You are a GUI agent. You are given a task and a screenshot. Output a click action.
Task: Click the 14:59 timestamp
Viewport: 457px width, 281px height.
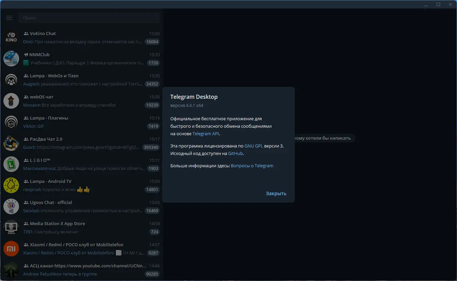click(x=154, y=224)
